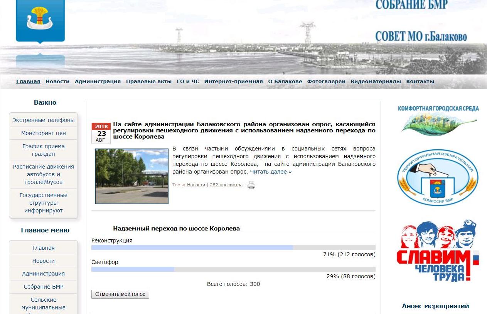The image size is (487, 314).
Task: Open Мониторинг цен in the sidebar
Action: tap(44, 133)
